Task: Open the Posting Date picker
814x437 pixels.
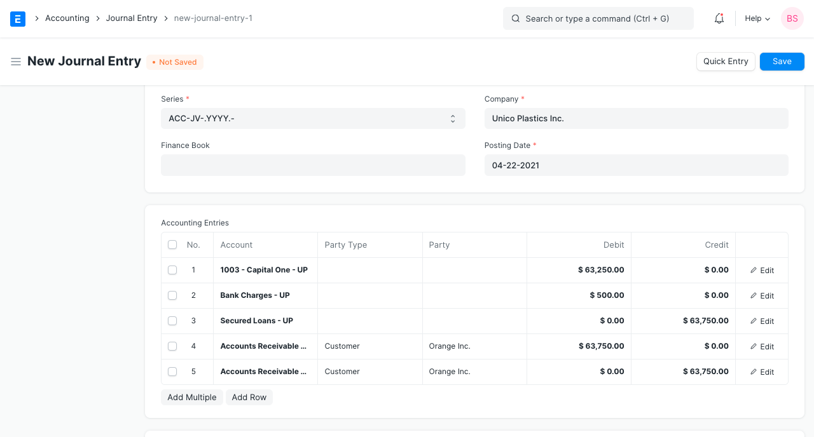Action: click(x=636, y=165)
